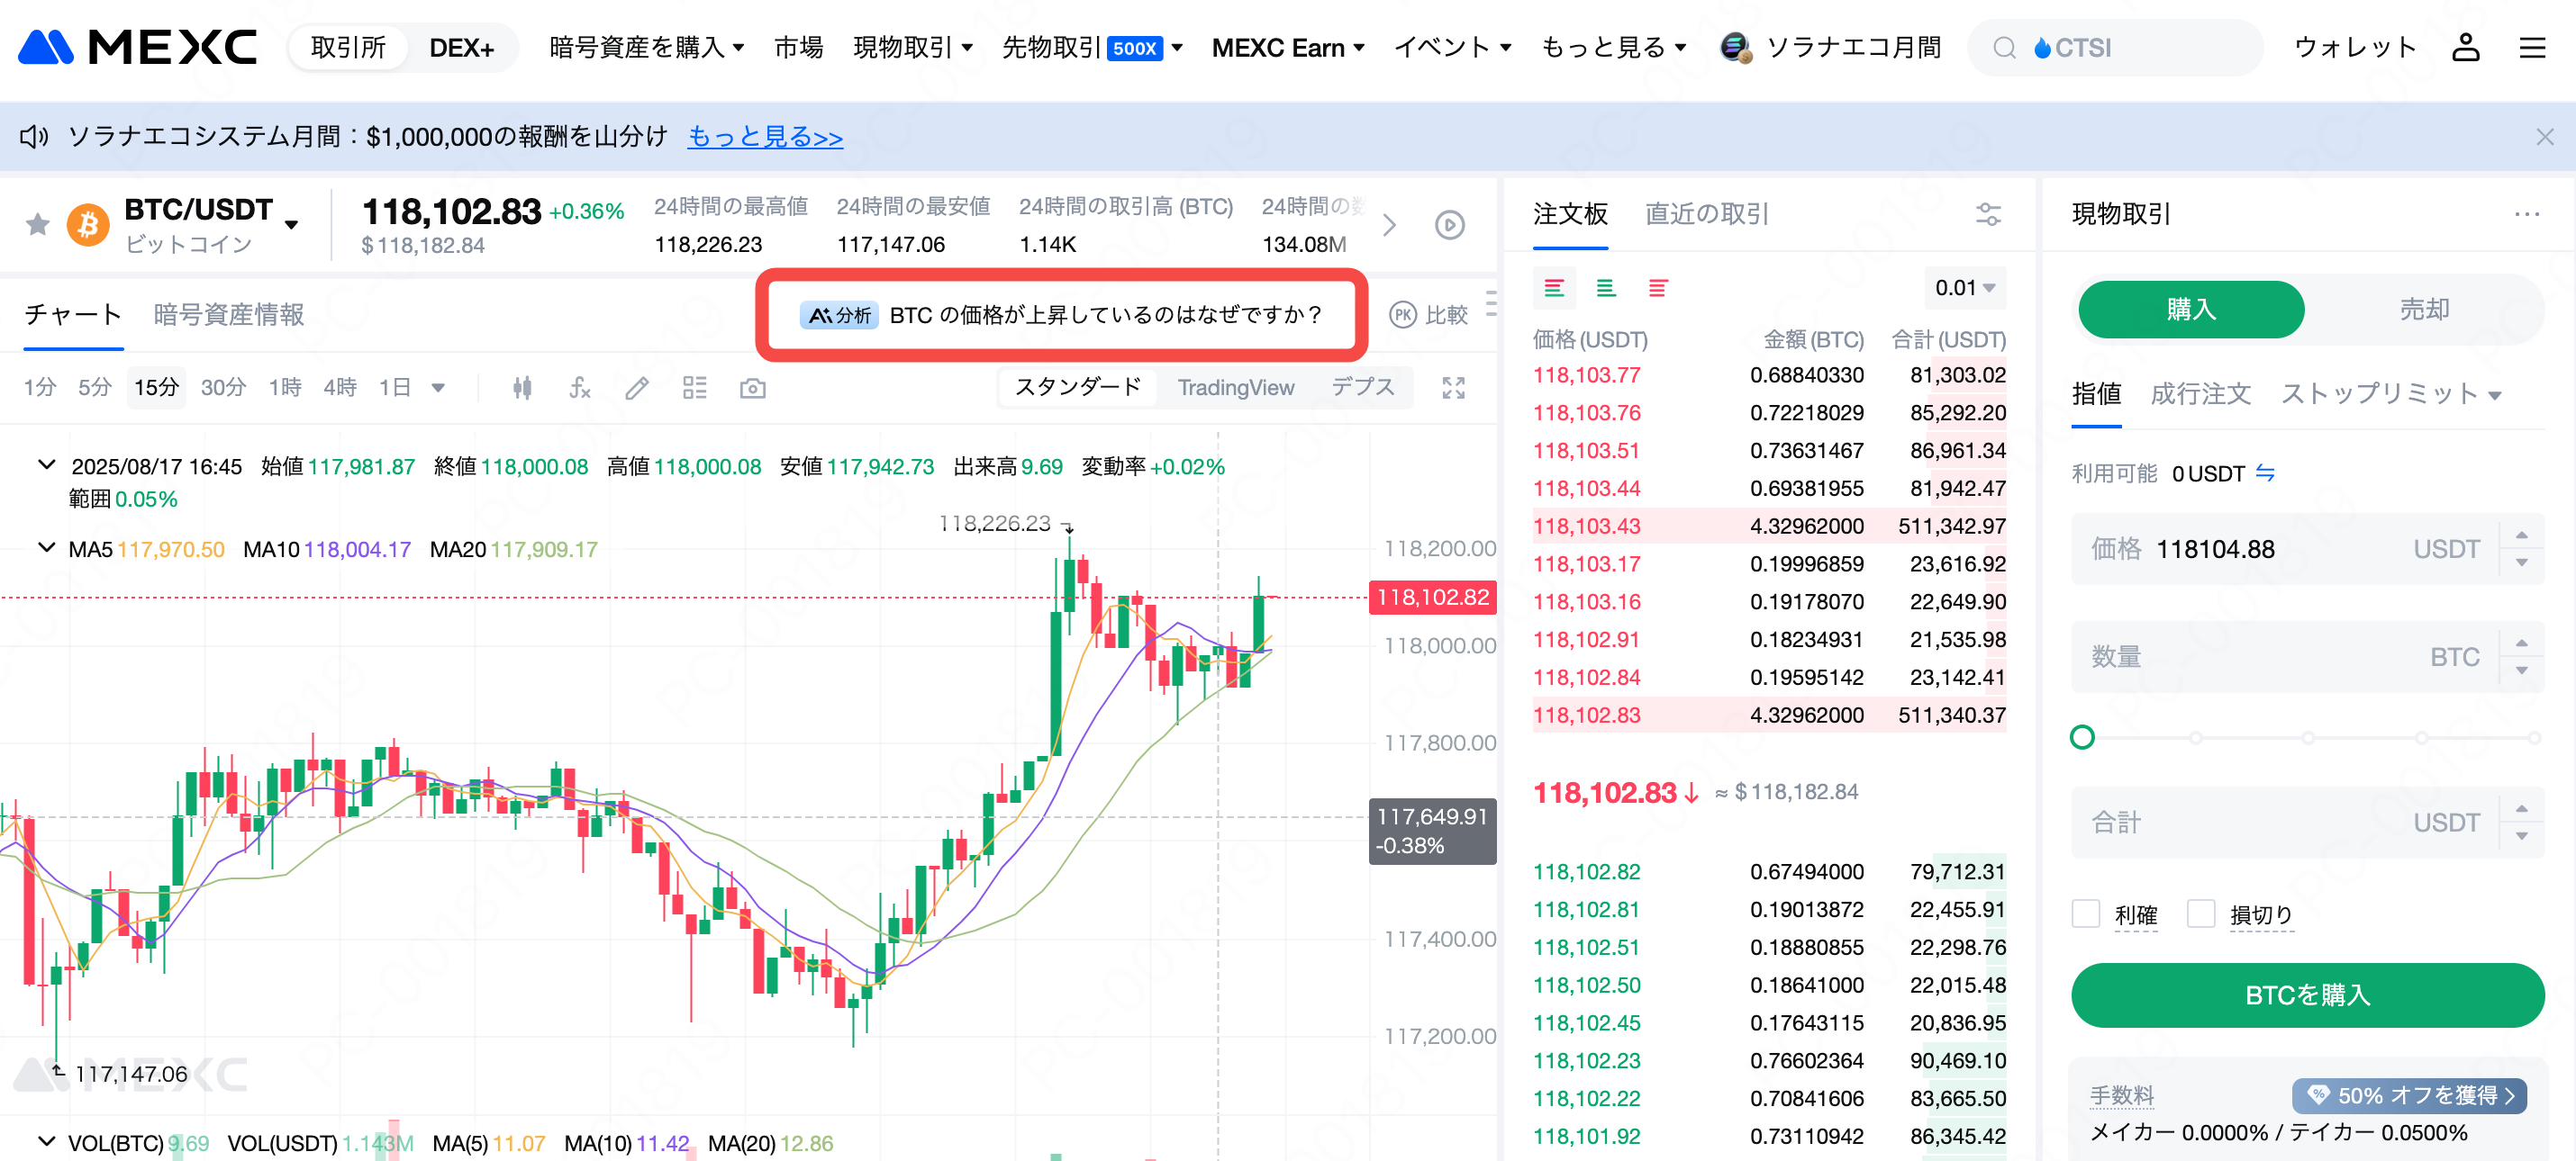Open chart layout grid settings icon
Screen dimensions: 2576x1161
694,388
